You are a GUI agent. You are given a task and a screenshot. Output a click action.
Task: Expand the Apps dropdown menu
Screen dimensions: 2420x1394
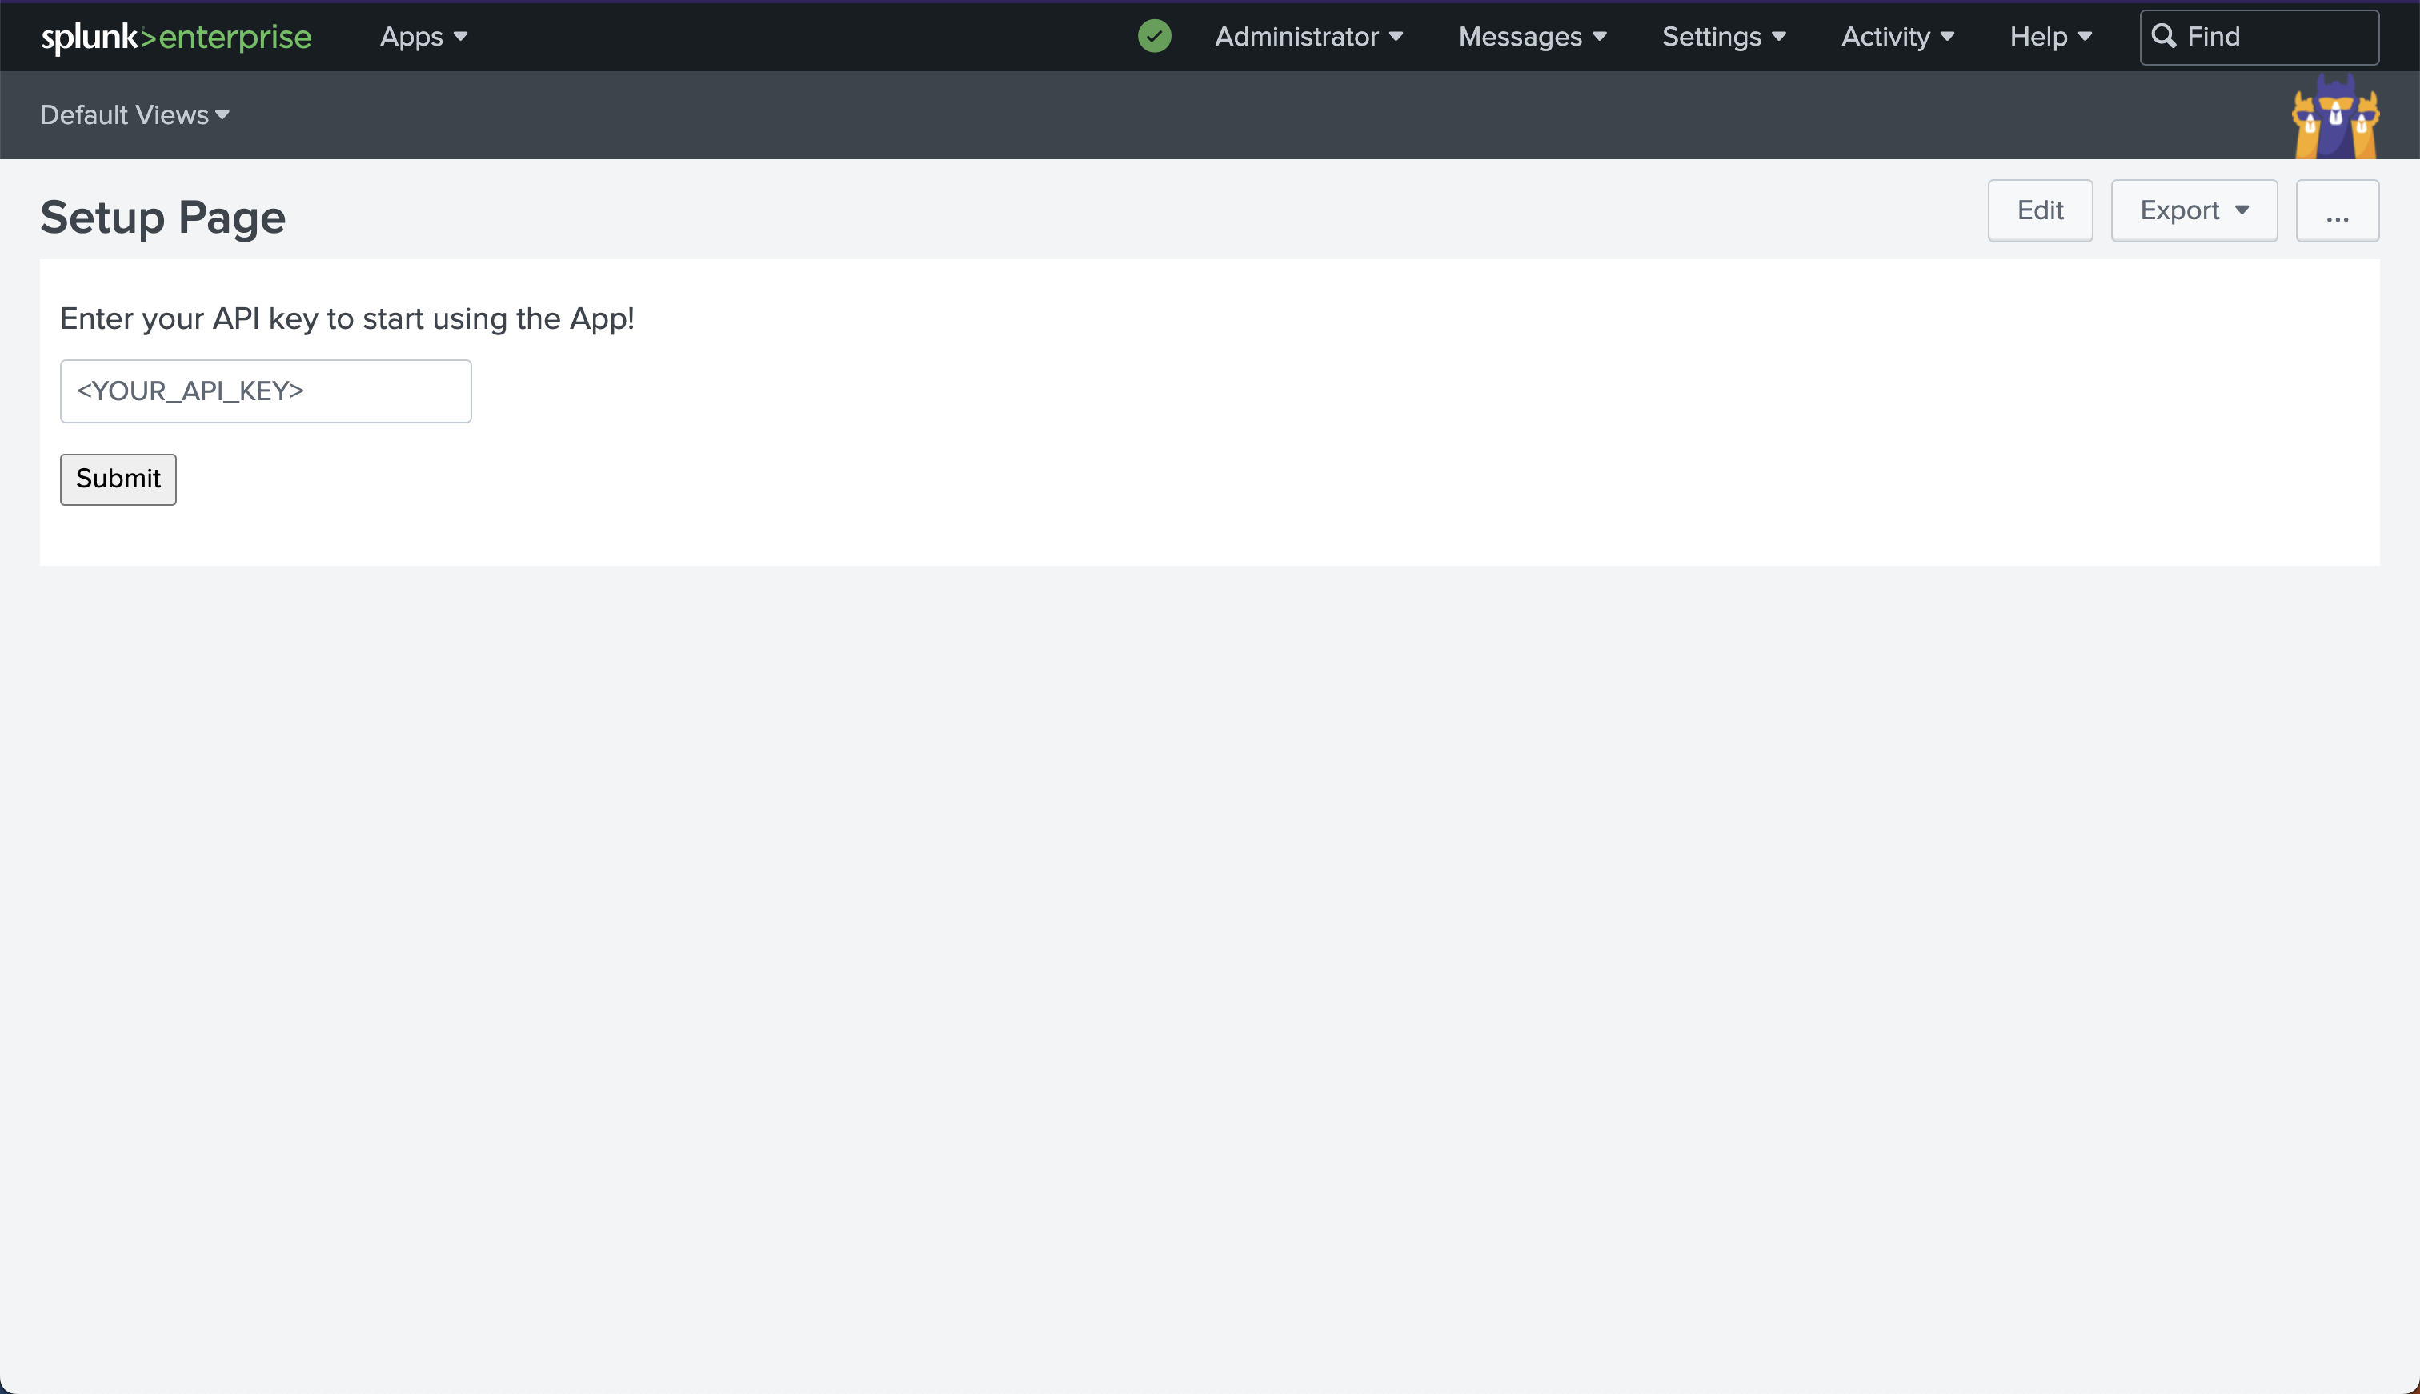(423, 36)
